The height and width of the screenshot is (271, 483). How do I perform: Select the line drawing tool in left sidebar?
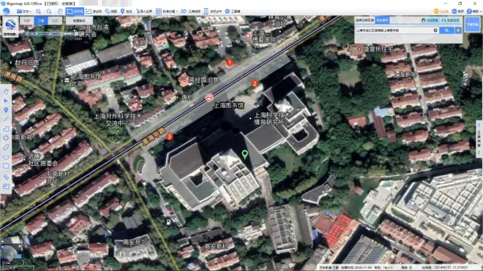(x=6, y=119)
